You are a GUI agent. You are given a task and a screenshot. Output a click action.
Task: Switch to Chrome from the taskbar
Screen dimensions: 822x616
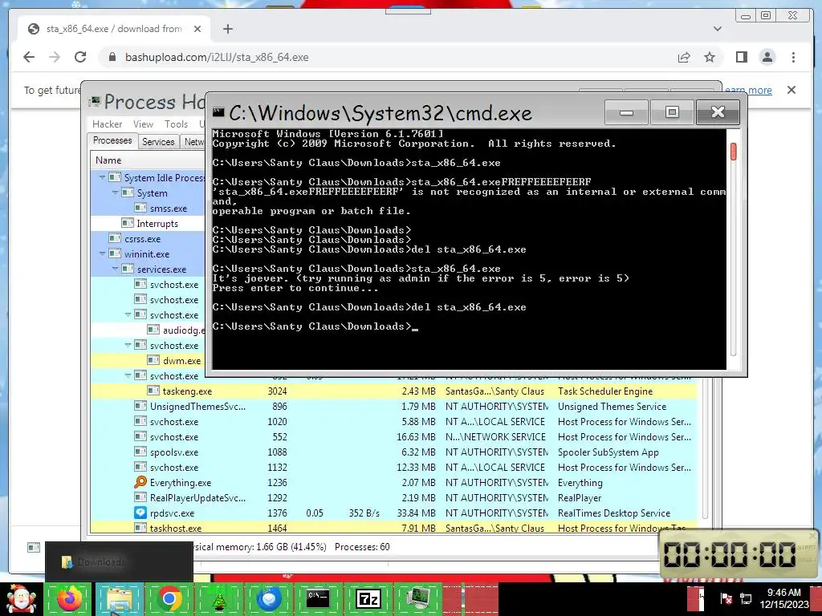169,598
